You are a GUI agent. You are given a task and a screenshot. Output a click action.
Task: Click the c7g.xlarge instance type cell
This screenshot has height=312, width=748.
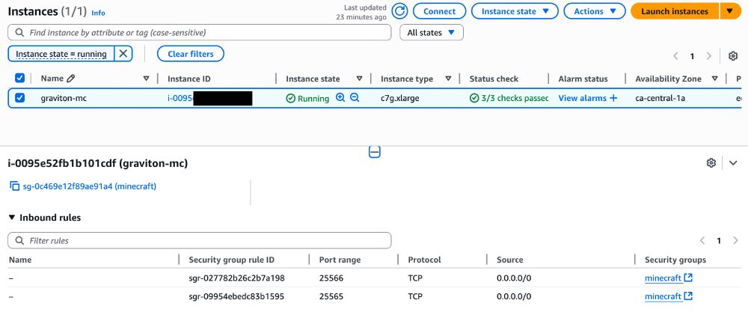pos(399,98)
